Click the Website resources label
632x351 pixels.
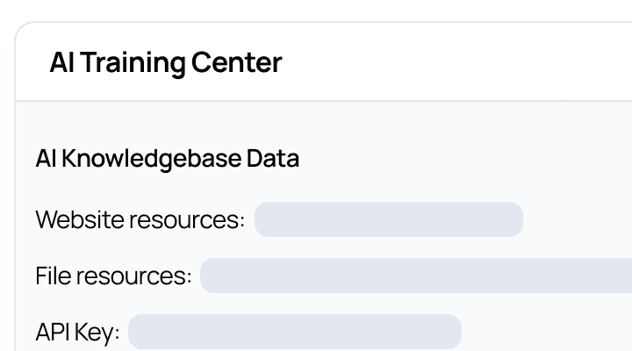[140, 219]
